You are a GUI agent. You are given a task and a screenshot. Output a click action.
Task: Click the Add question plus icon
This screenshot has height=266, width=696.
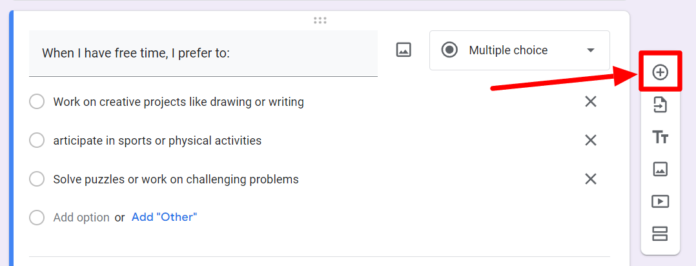pos(660,72)
